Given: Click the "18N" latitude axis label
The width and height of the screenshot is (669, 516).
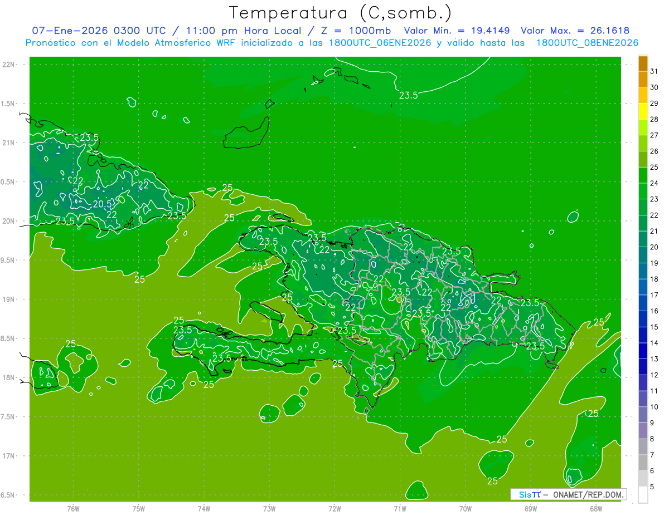Looking at the screenshot, I should click(x=8, y=377).
